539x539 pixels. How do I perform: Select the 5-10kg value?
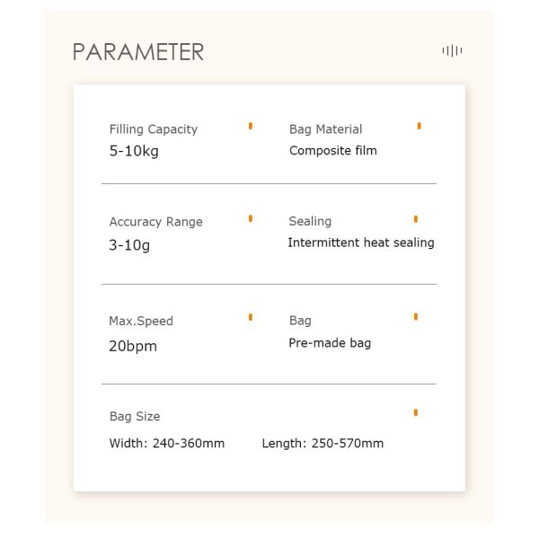click(134, 151)
